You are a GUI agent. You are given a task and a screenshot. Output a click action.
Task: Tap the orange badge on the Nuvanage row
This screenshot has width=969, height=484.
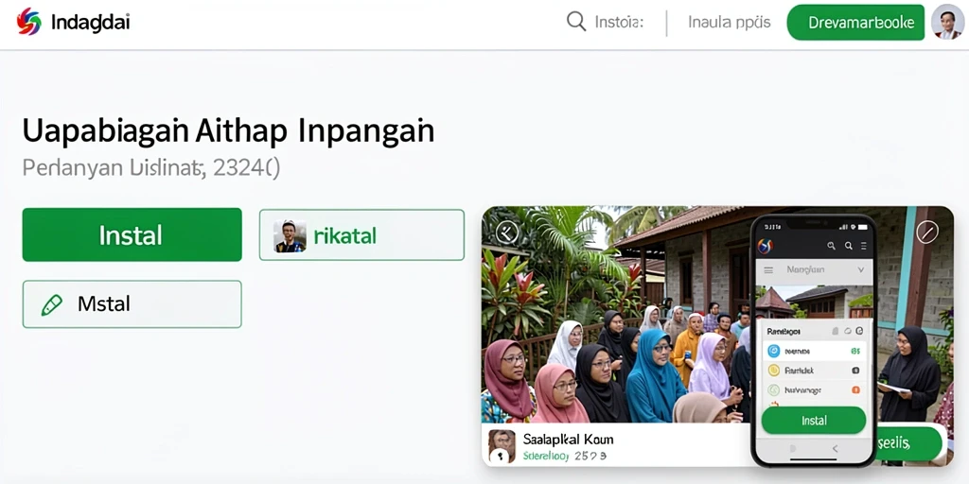(x=855, y=389)
